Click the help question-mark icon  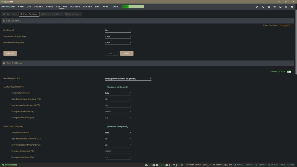292,7
